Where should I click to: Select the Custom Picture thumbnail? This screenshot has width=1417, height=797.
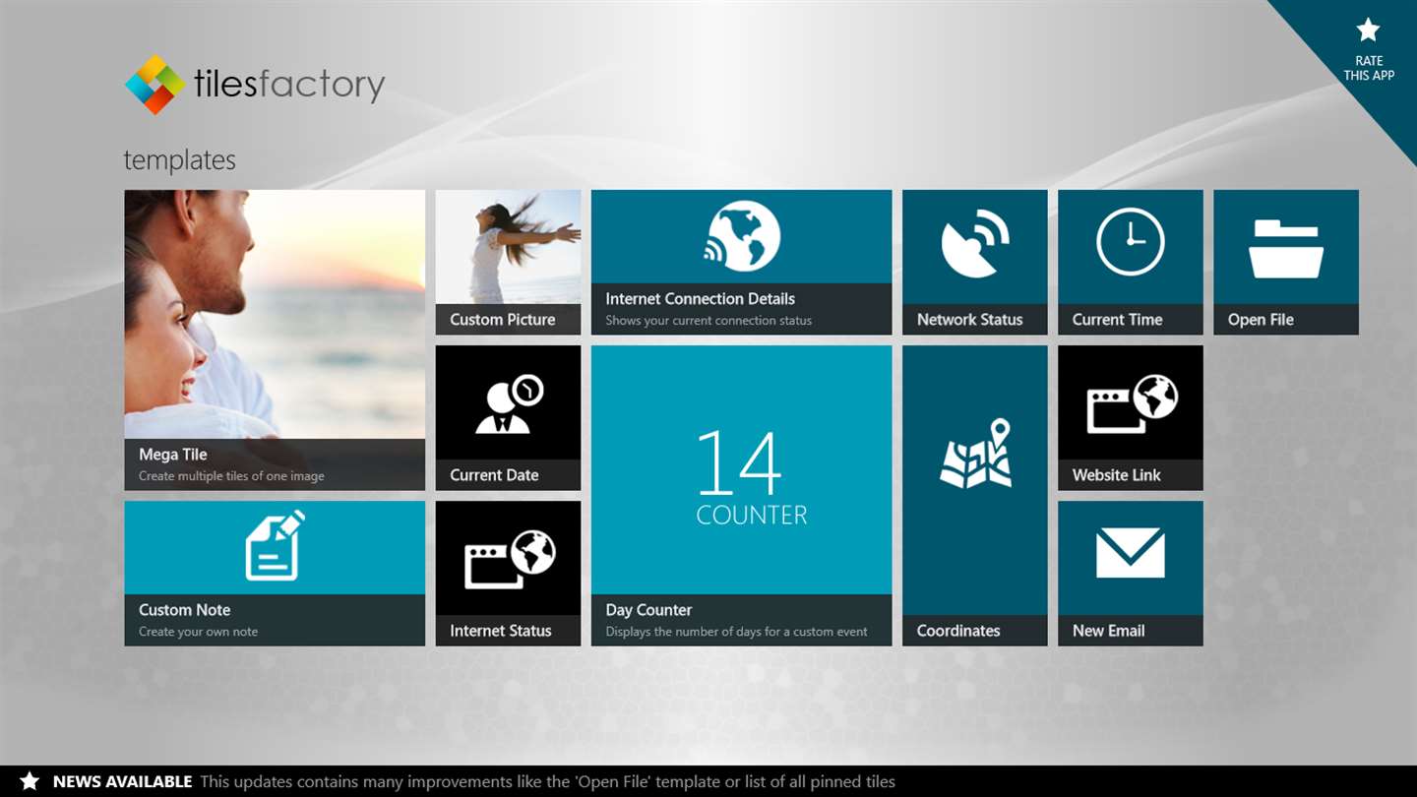coord(508,247)
